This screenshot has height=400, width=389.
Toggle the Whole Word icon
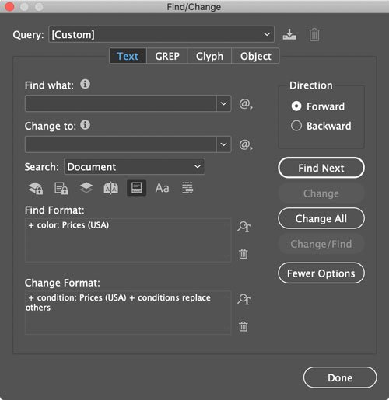(x=187, y=188)
